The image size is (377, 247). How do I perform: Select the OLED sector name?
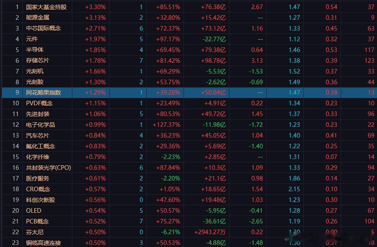(33, 211)
